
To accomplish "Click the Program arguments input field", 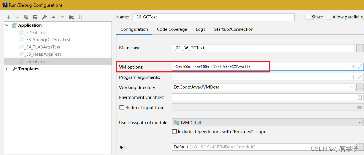I will point(261,77).
